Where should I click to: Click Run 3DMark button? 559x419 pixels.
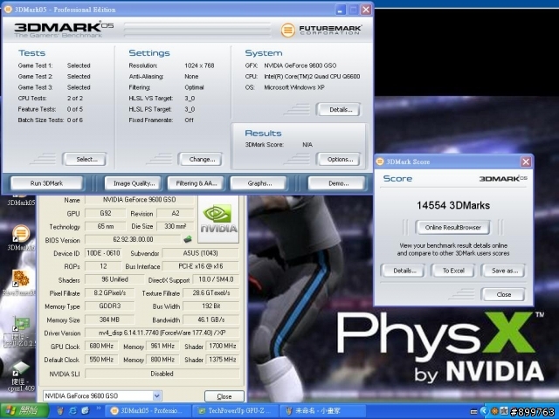(46, 183)
